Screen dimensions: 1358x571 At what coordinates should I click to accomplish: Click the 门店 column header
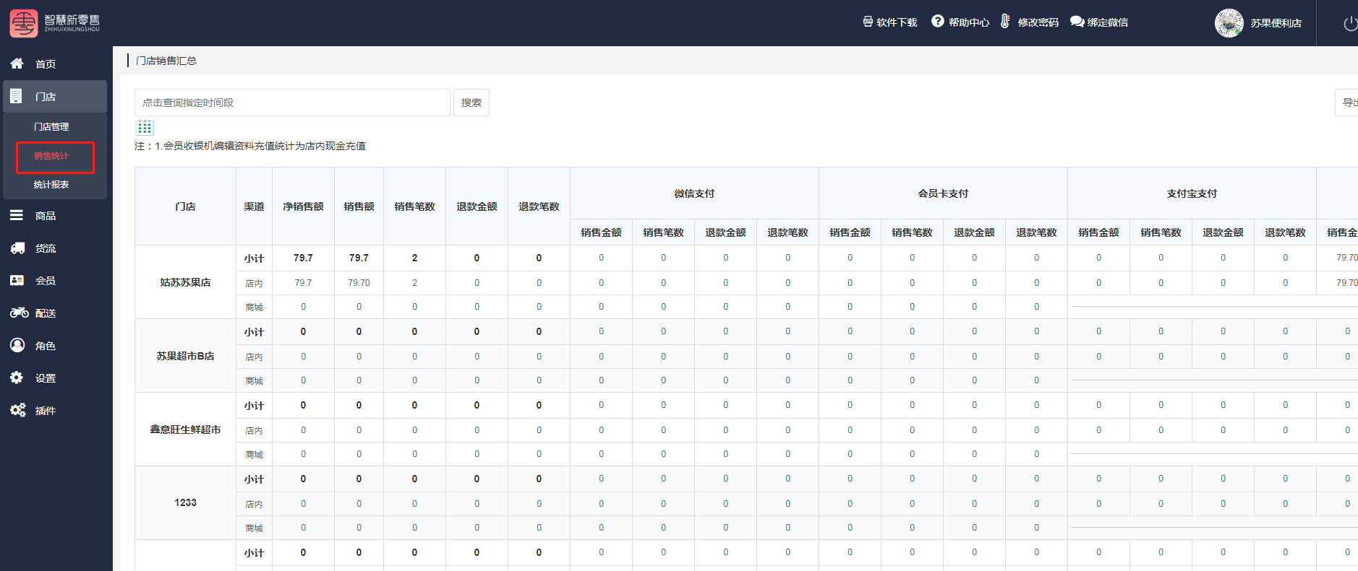point(185,206)
